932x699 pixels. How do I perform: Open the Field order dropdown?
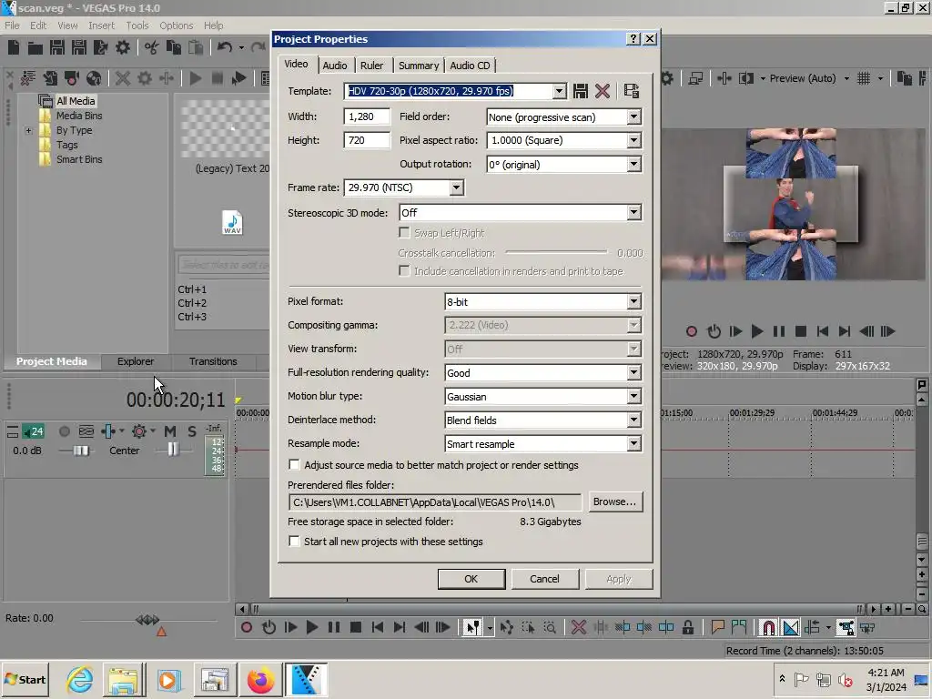[x=634, y=117]
